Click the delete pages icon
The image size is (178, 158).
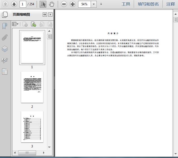[x=25, y=24]
